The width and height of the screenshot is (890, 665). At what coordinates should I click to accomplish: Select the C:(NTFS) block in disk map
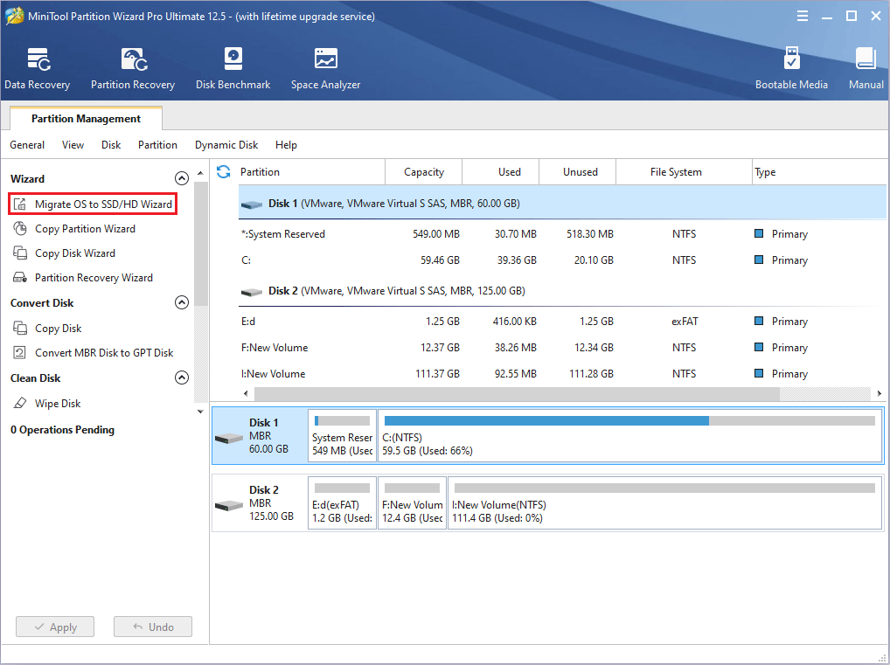click(630, 436)
